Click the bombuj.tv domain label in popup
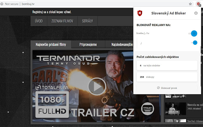 pyautogui.click(x=143, y=33)
